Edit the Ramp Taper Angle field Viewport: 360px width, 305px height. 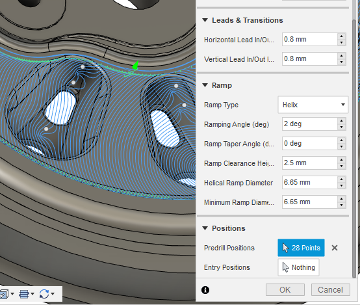tap(310, 144)
